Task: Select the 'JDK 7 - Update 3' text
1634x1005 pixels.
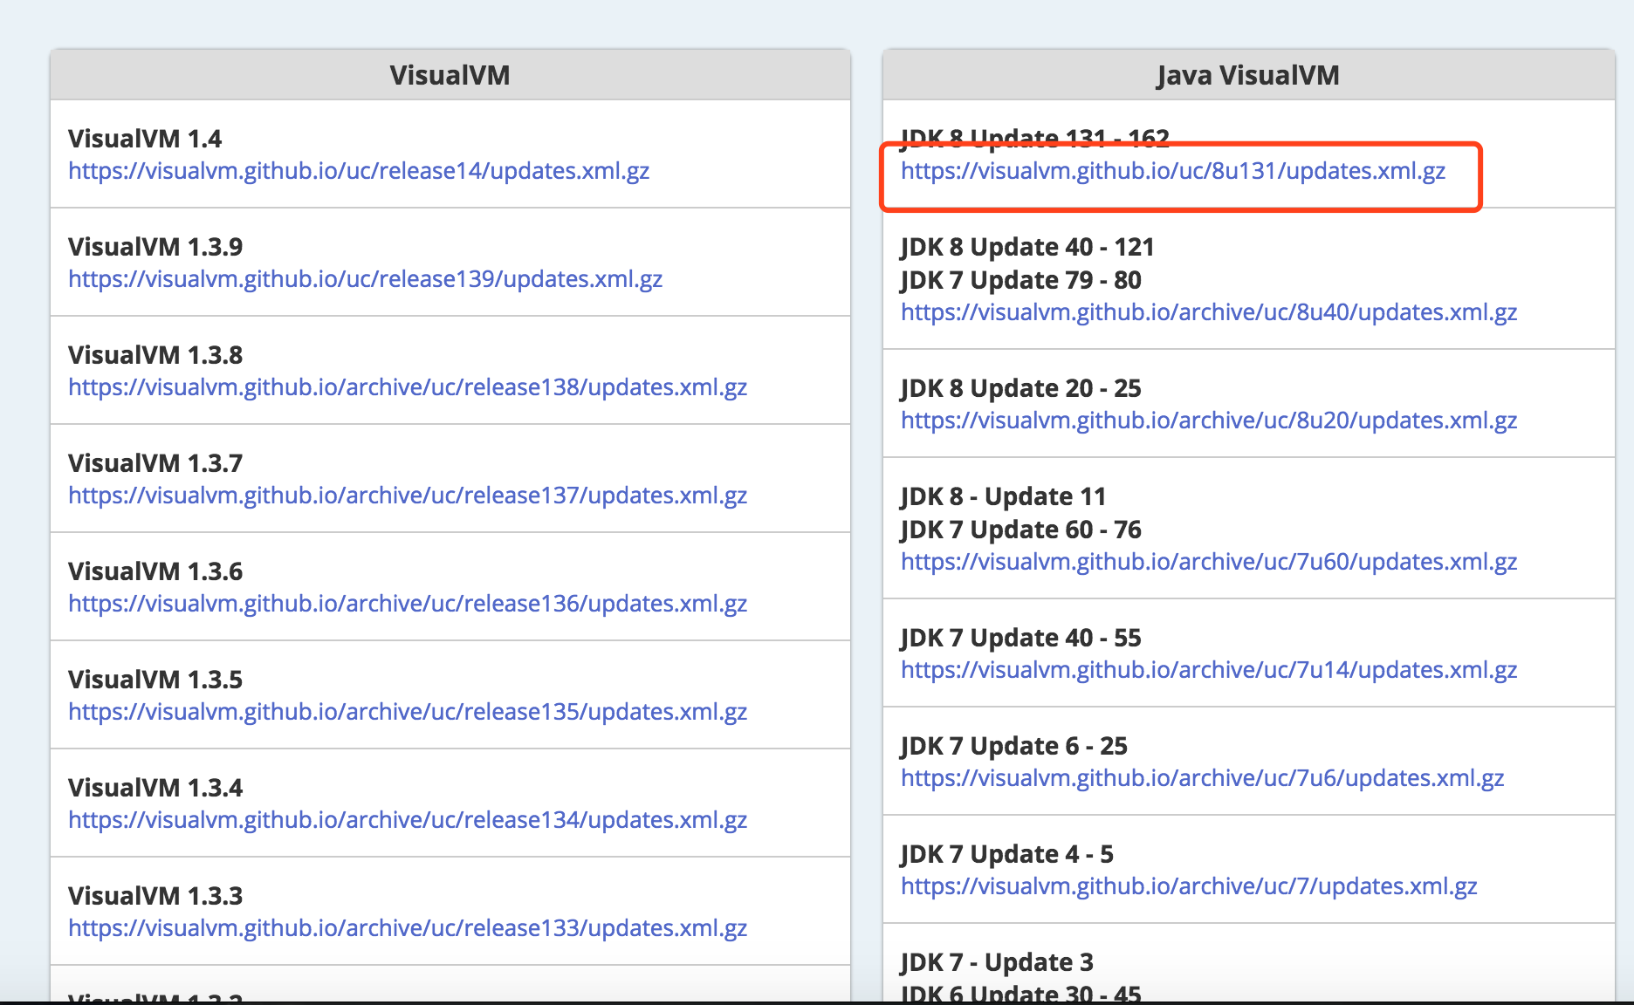Action: (997, 962)
